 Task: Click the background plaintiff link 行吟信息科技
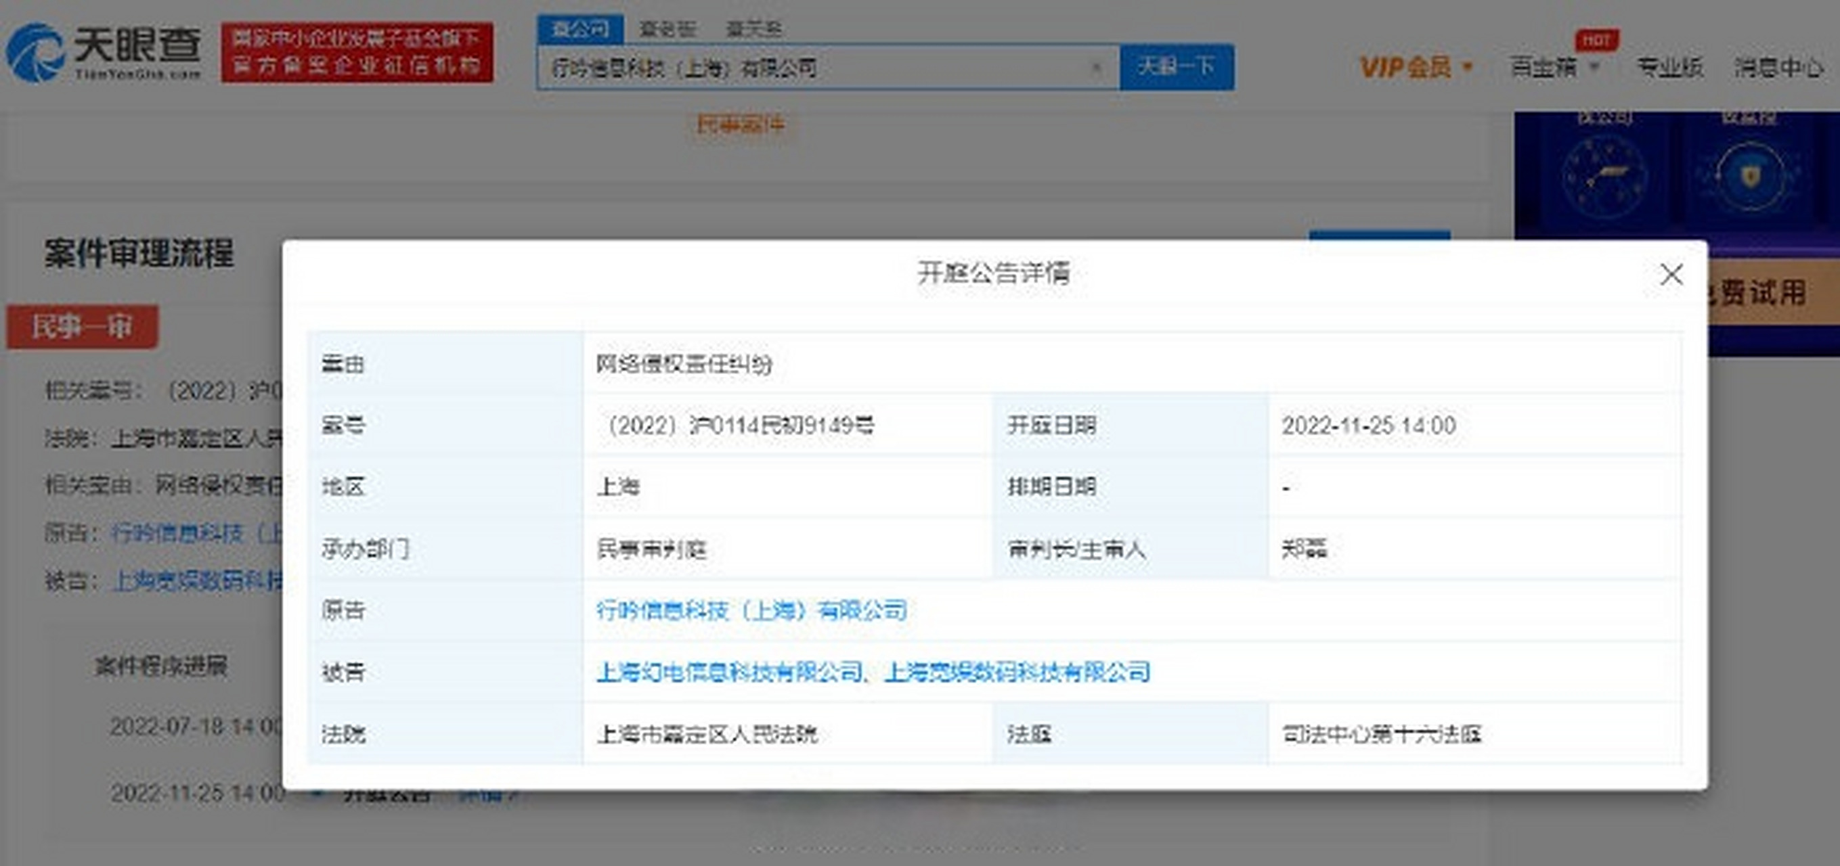196,532
